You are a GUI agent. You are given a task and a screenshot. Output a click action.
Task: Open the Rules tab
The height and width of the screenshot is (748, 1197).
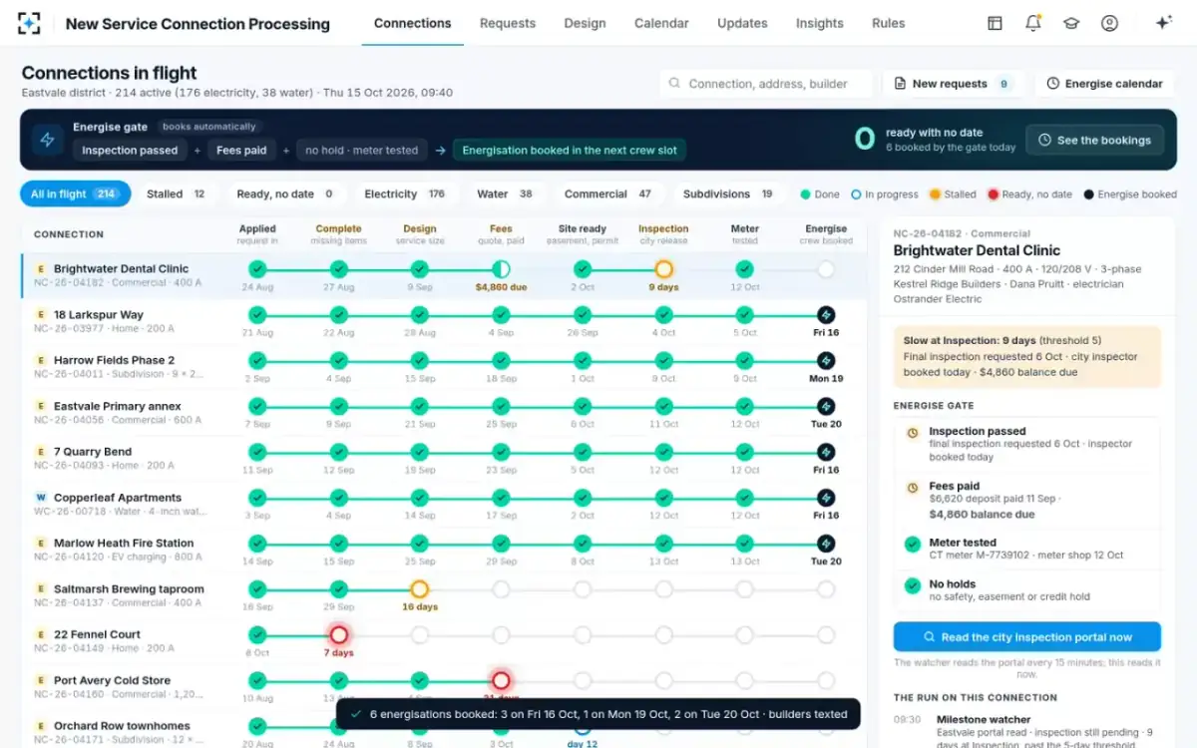pos(889,23)
